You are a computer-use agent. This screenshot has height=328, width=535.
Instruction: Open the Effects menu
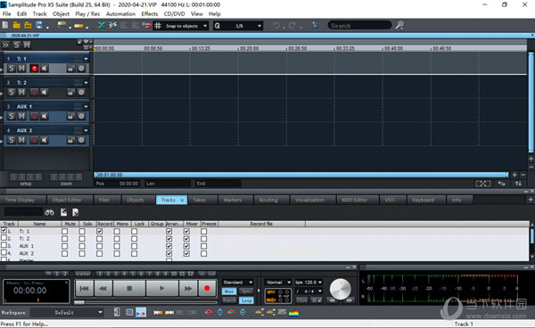point(150,14)
